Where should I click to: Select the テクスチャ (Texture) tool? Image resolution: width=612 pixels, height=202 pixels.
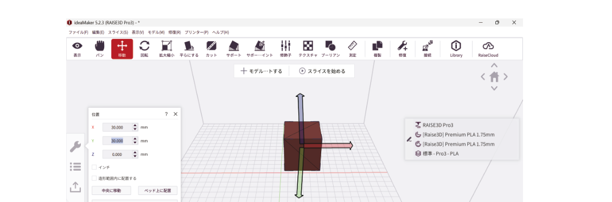(308, 49)
